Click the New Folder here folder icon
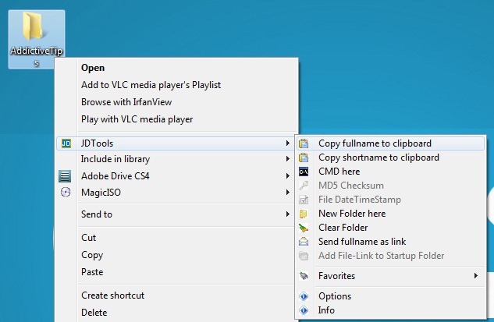Screen dimensions: 494x322 tap(303, 214)
